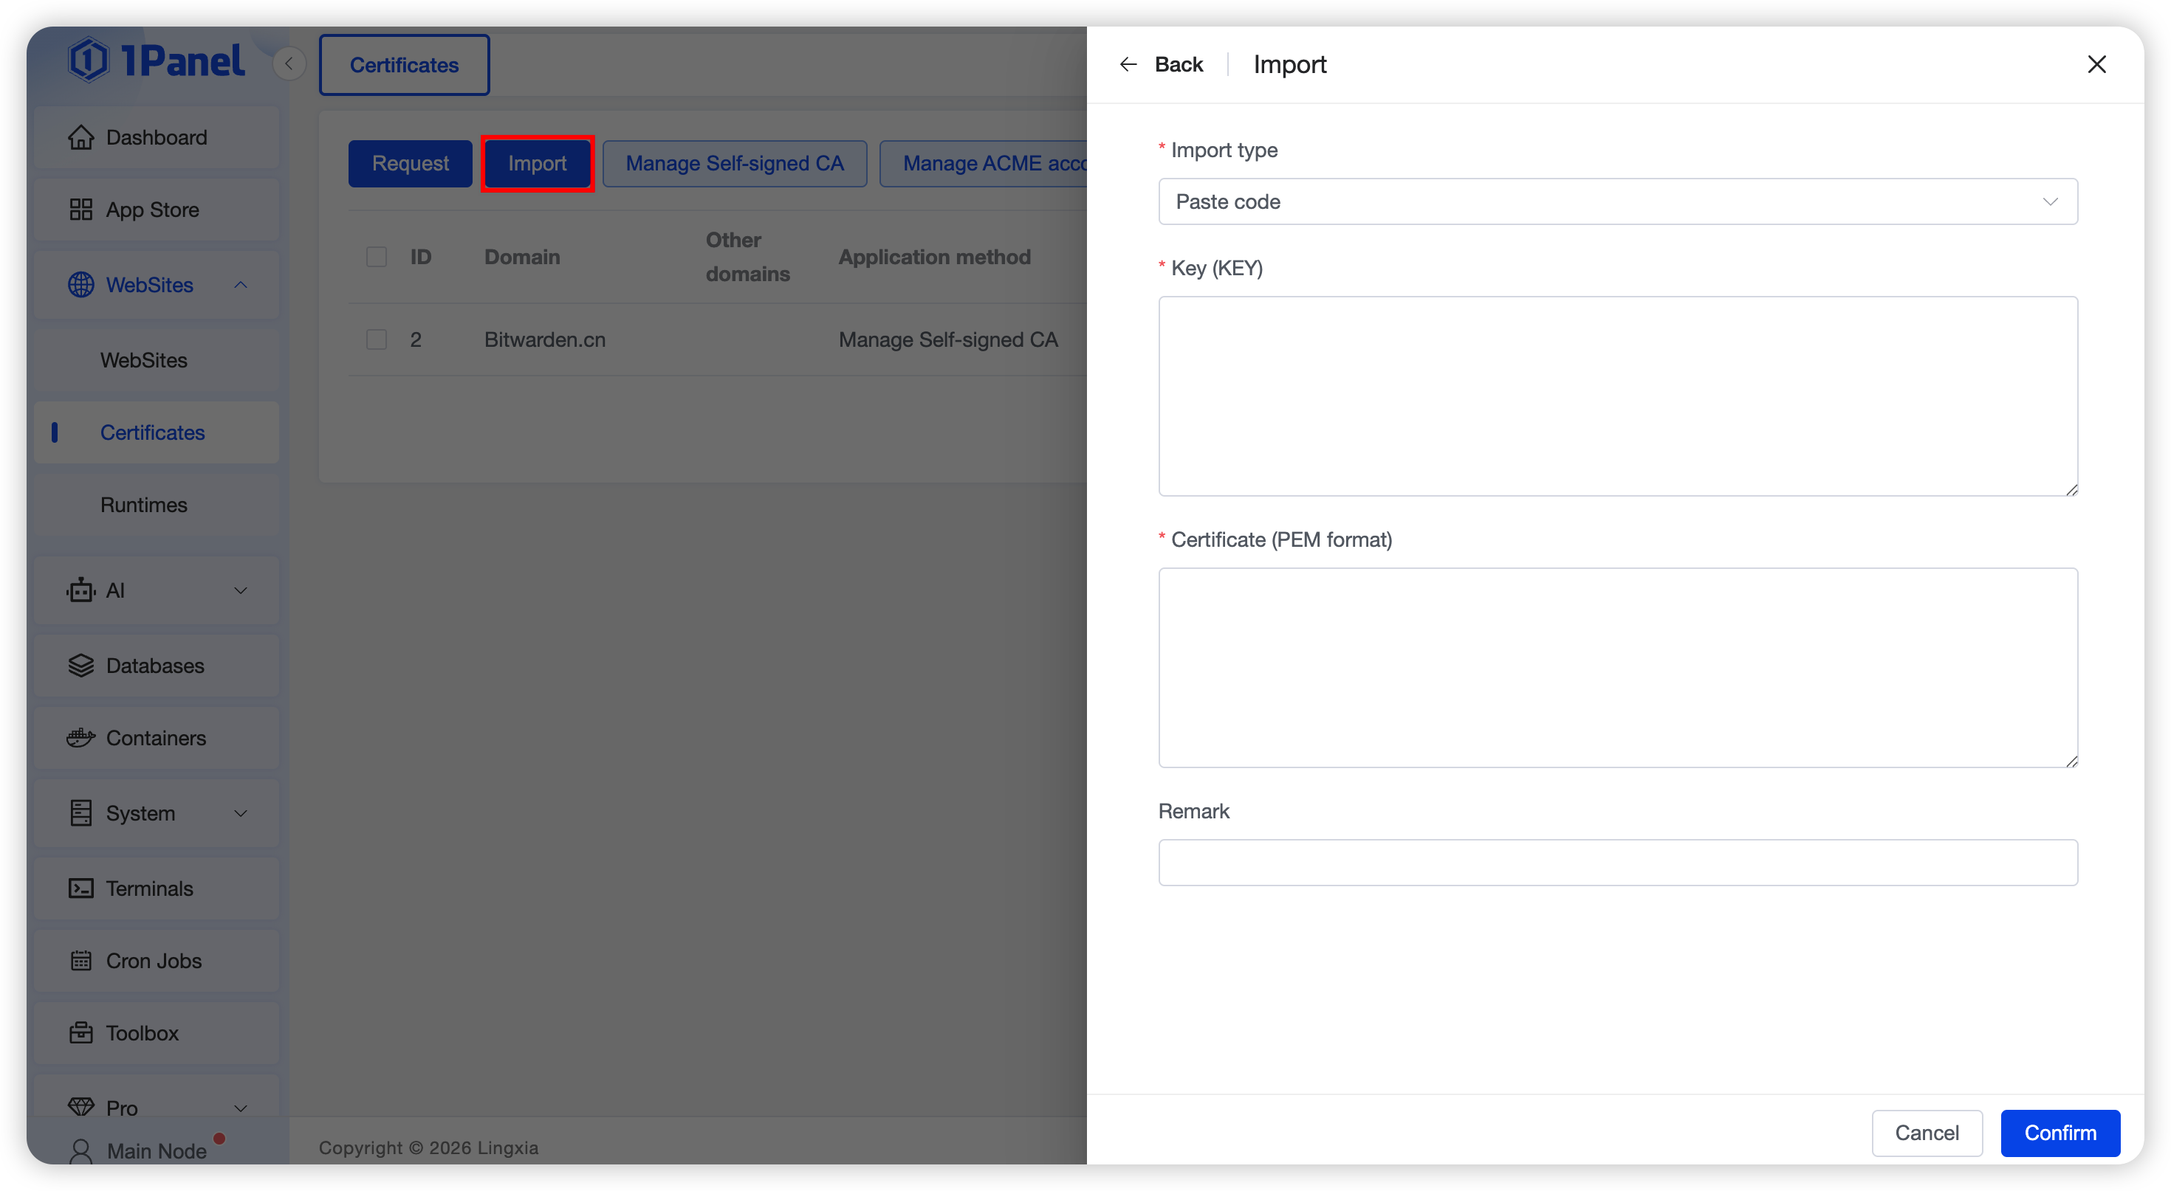Expand the AI menu section

(x=240, y=590)
